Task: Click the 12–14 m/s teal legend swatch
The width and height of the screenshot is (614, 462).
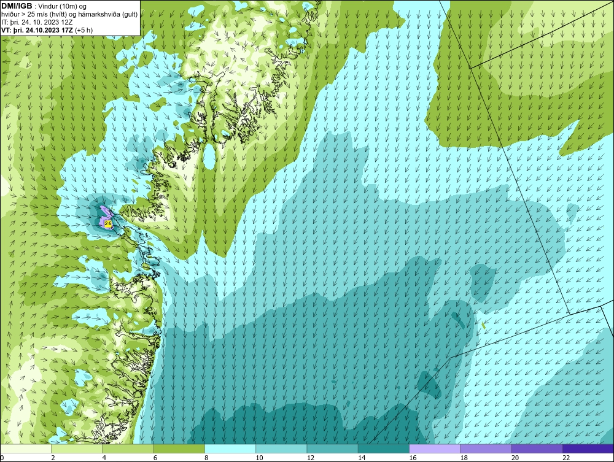Action: click(332, 449)
